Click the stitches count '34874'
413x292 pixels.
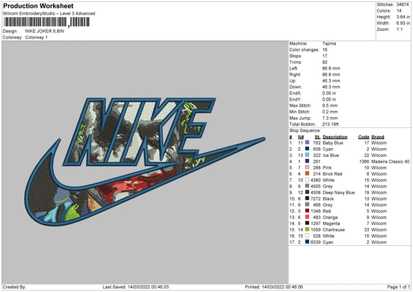pyautogui.click(x=403, y=5)
